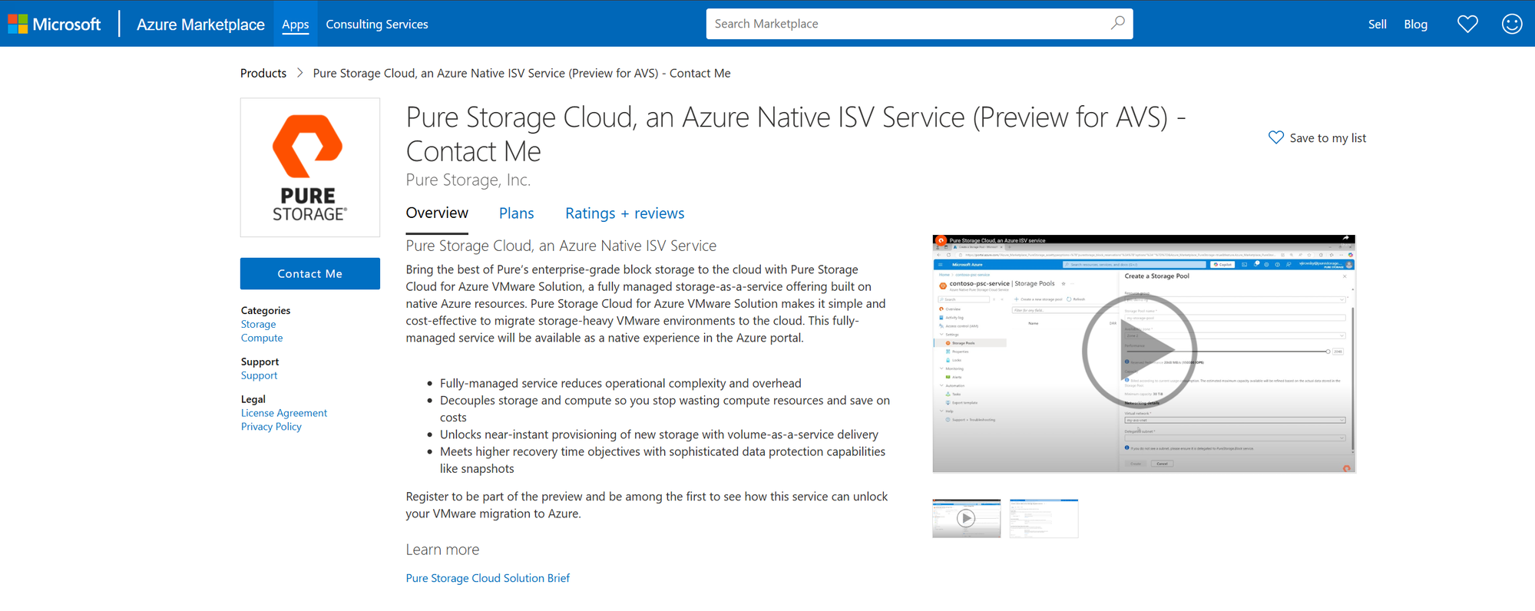Click the search magnifier icon
The width and height of the screenshot is (1535, 611).
(x=1117, y=23)
